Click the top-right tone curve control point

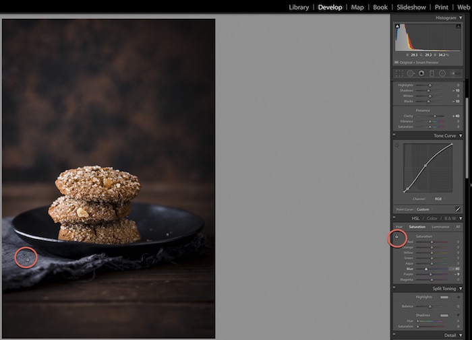click(452, 145)
